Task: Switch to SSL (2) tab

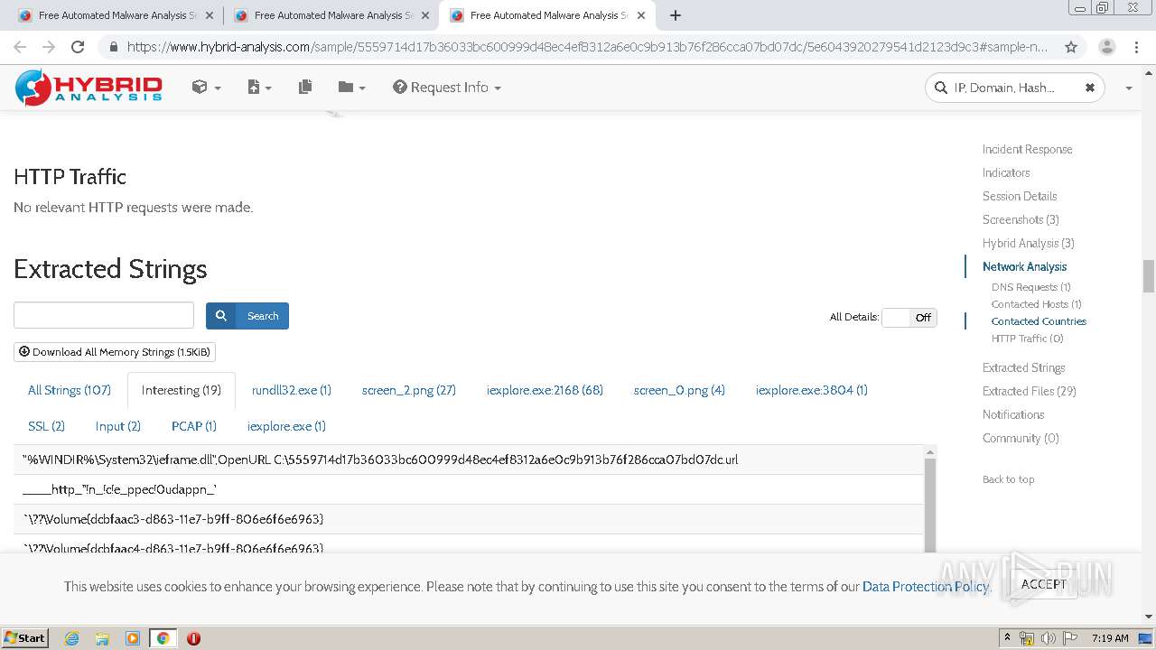Action: [46, 426]
